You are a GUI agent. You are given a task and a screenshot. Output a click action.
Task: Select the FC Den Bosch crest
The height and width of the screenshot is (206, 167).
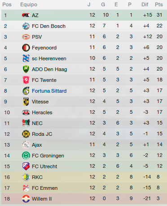pyautogui.click(x=26, y=26)
